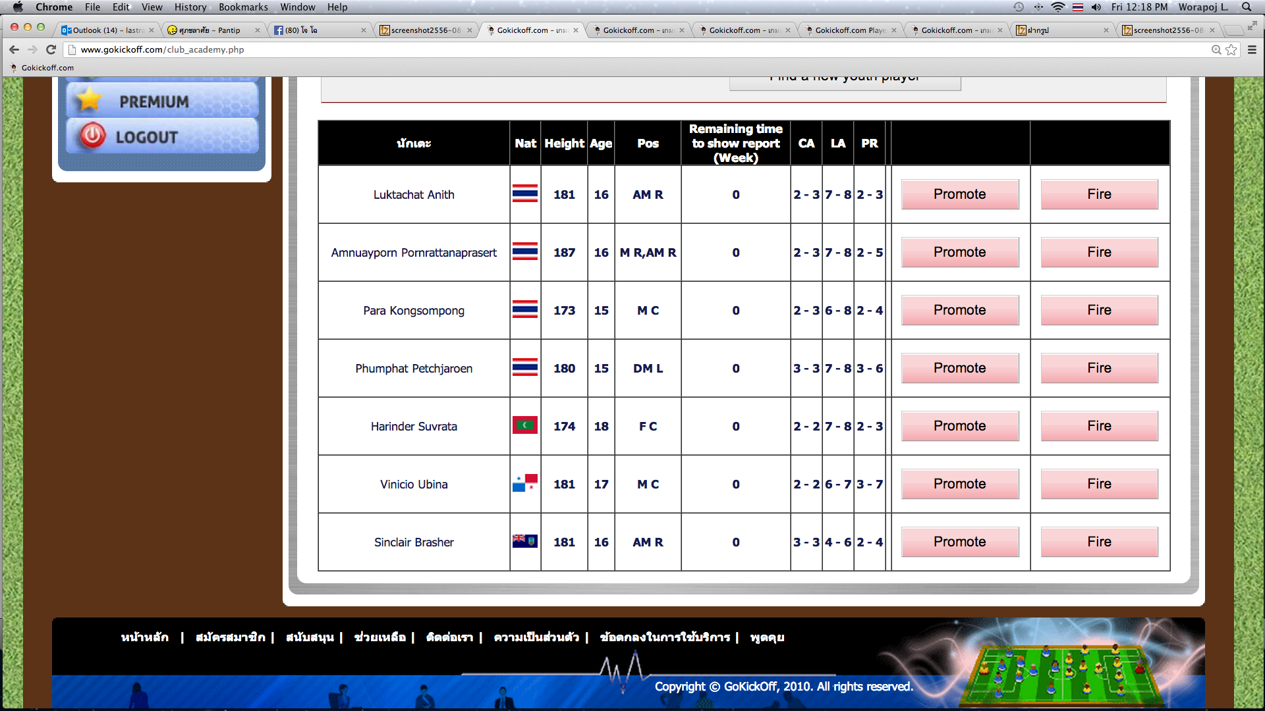Open the History menu
The height and width of the screenshot is (711, 1265).
190,7
